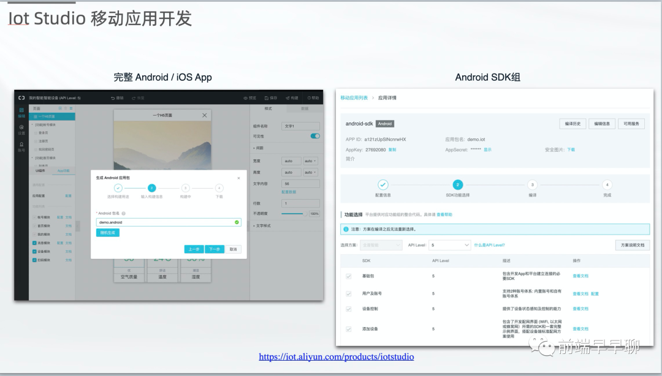This screenshot has height=376, width=662.
Task: Uncheck the 扫码模块 checkbox
Action: coord(34,260)
